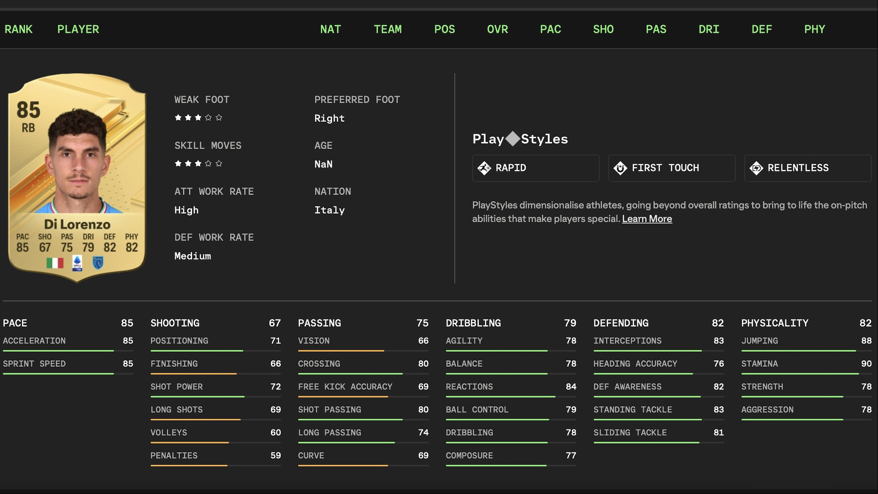Viewport: 878px width, 494px height.
Task: Click the LONG SHOTS stat row
Action: coord(216,412)
